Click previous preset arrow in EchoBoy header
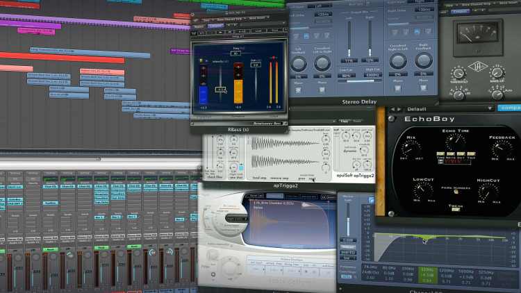The width and height of the screenshot is (521, 293). 392,109
